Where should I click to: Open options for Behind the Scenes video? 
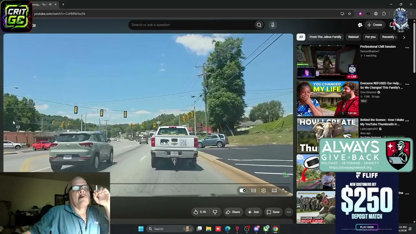click(407, 121)
